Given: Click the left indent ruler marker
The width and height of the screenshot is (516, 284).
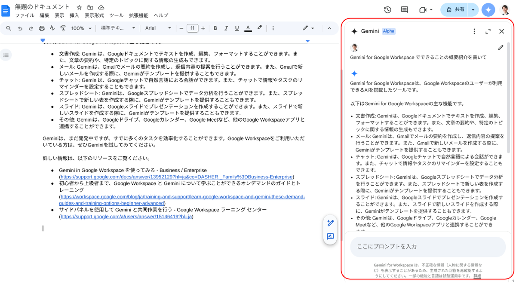Looking at the screenshot, I should click(x=43, y=40).
